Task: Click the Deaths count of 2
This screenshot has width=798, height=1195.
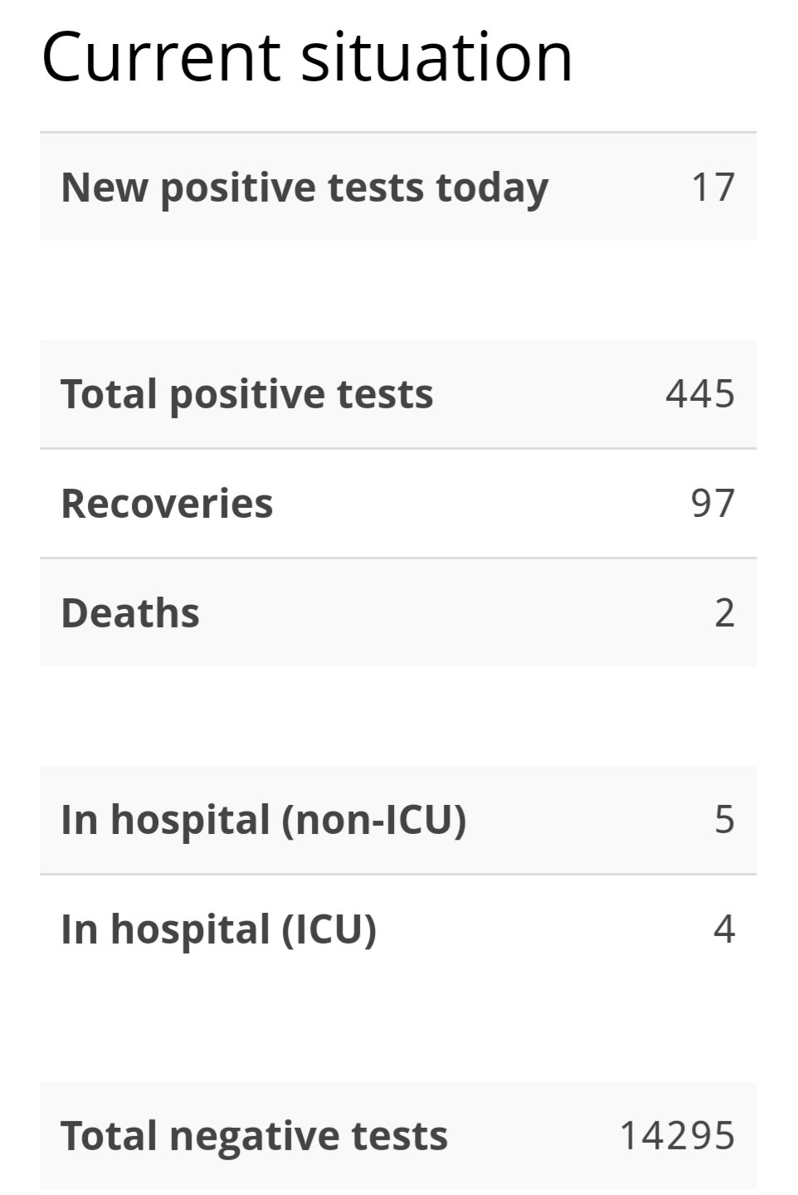Action: point(725,613)
